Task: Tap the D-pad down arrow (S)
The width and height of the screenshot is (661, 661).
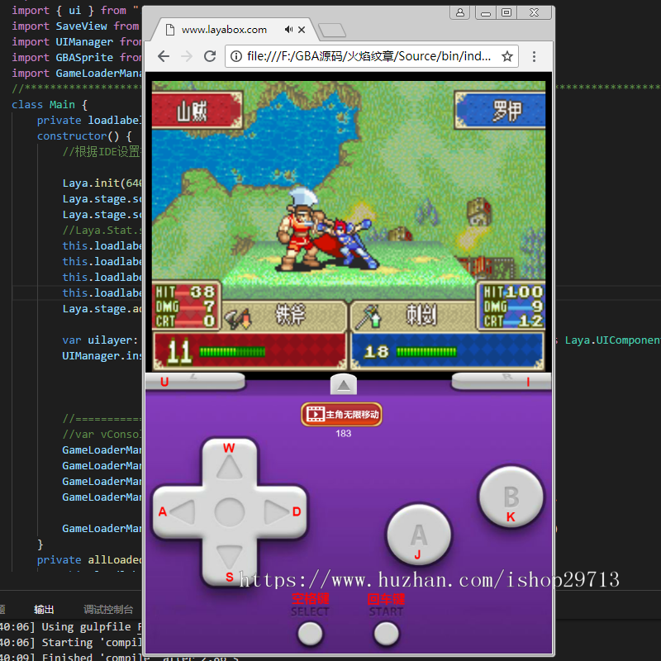Action: [x=230, y=559]
